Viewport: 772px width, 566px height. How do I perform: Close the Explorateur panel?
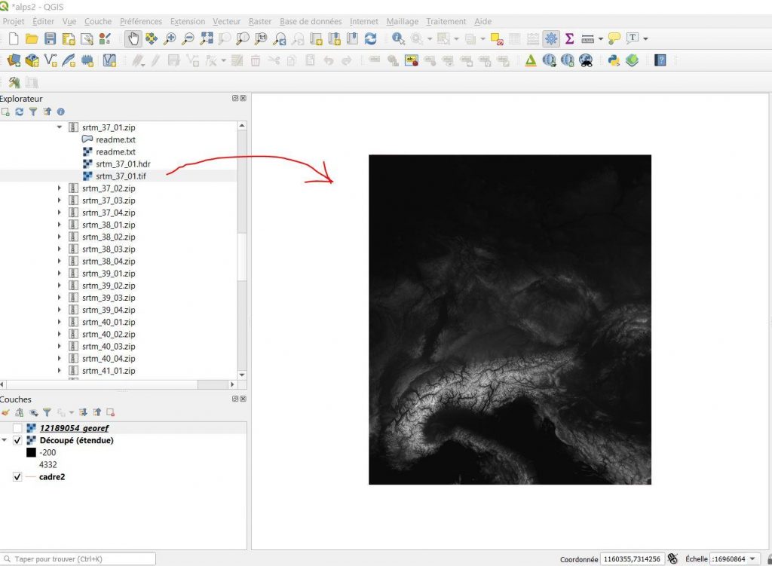pyautogui.click(x=244, y=99)
